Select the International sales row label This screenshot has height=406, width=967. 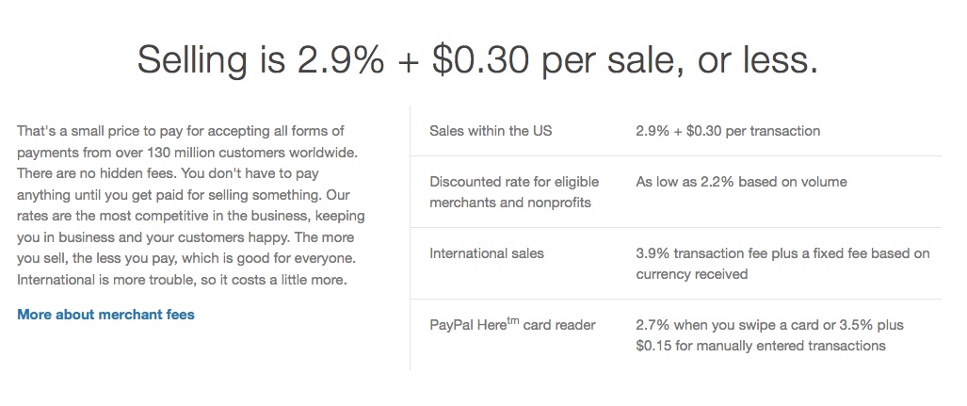pos(487,253)
